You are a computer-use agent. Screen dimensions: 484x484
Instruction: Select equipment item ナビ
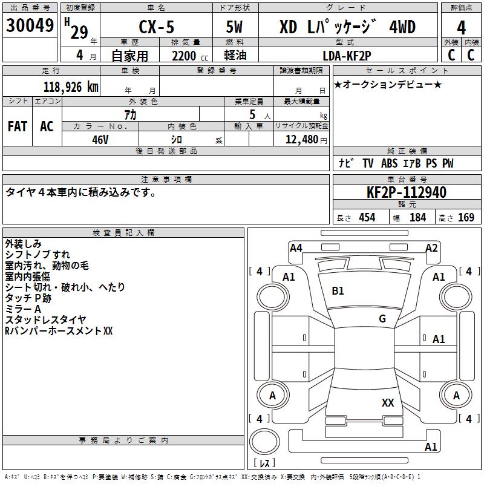[345, 163]
